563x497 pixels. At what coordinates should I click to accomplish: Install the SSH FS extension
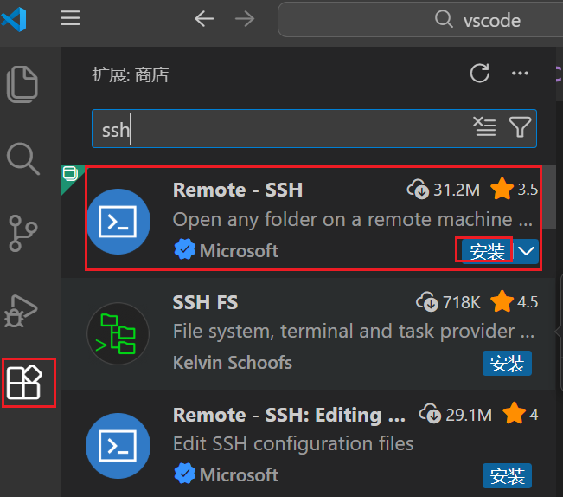507,364
